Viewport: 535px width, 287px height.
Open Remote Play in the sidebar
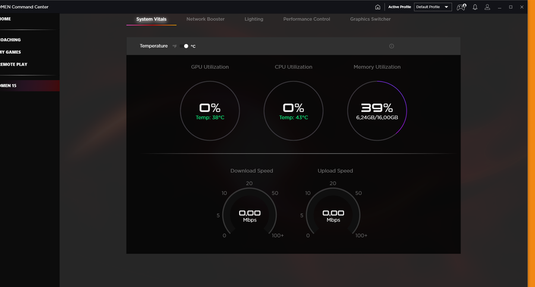pyautogui.click(x=14, y=64)
